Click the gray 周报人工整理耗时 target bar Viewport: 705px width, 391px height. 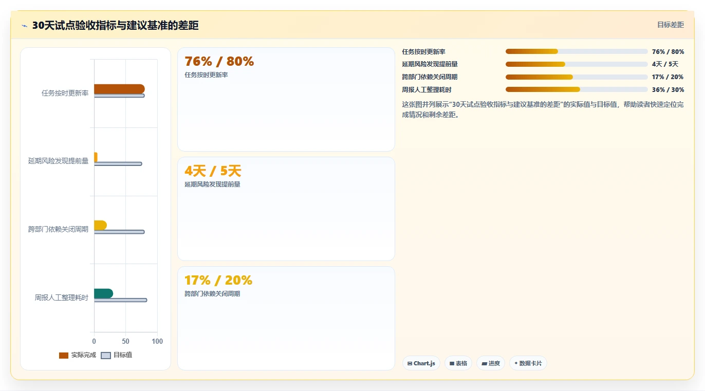click(120, 300)
